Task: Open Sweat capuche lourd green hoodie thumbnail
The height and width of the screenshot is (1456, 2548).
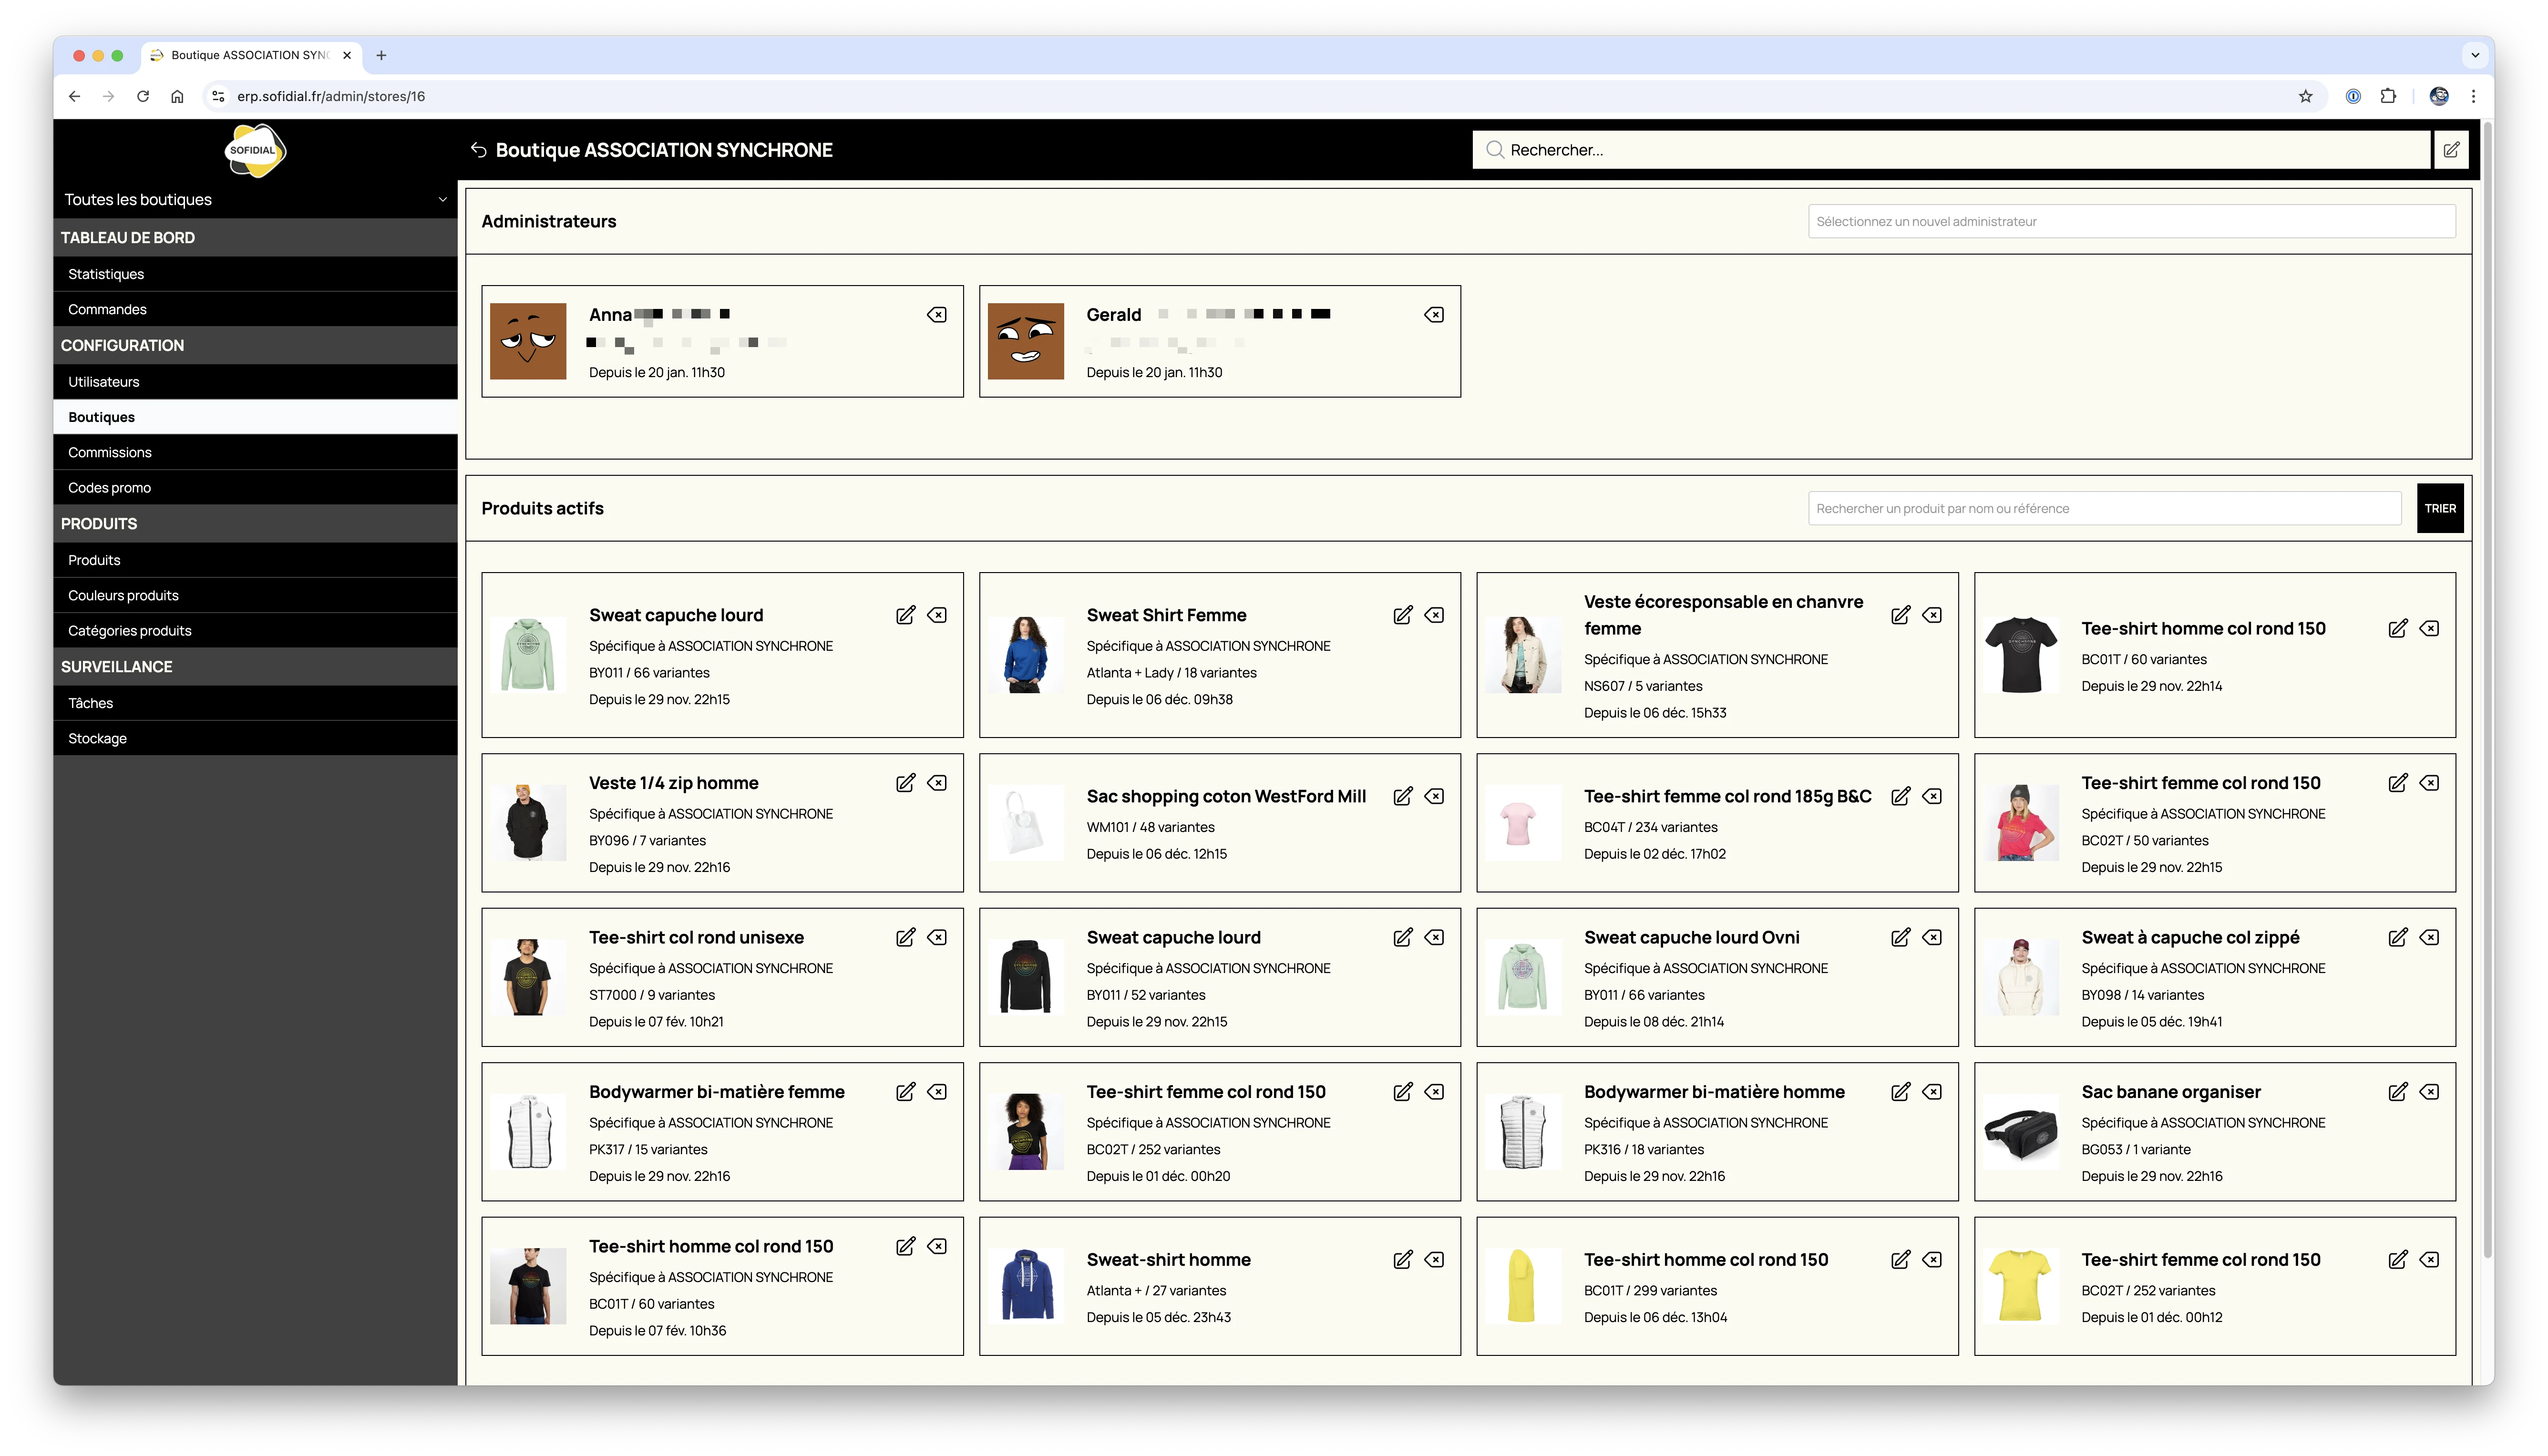Action: coord(528,655)
